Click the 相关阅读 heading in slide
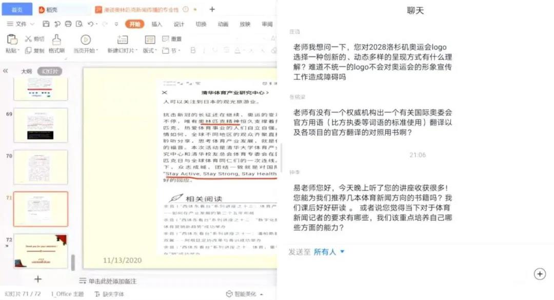 point(204,199)
